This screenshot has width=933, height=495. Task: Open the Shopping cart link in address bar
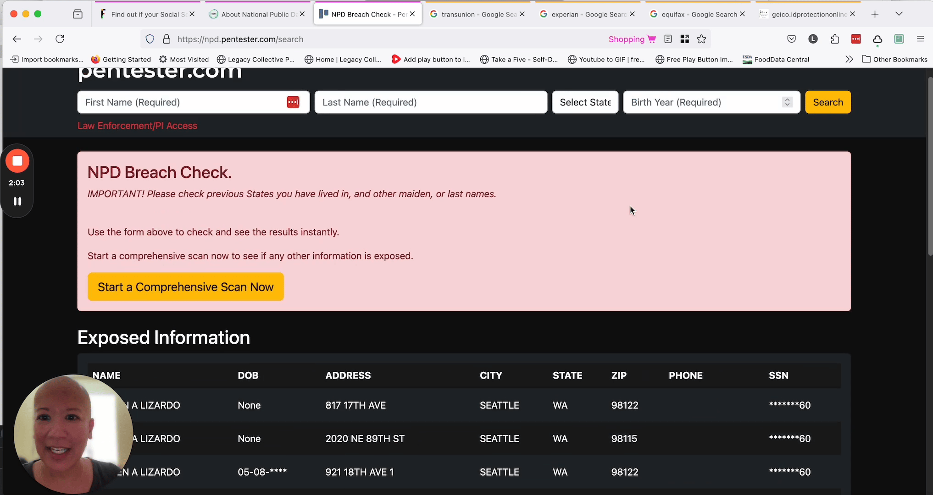click(632, 39)
